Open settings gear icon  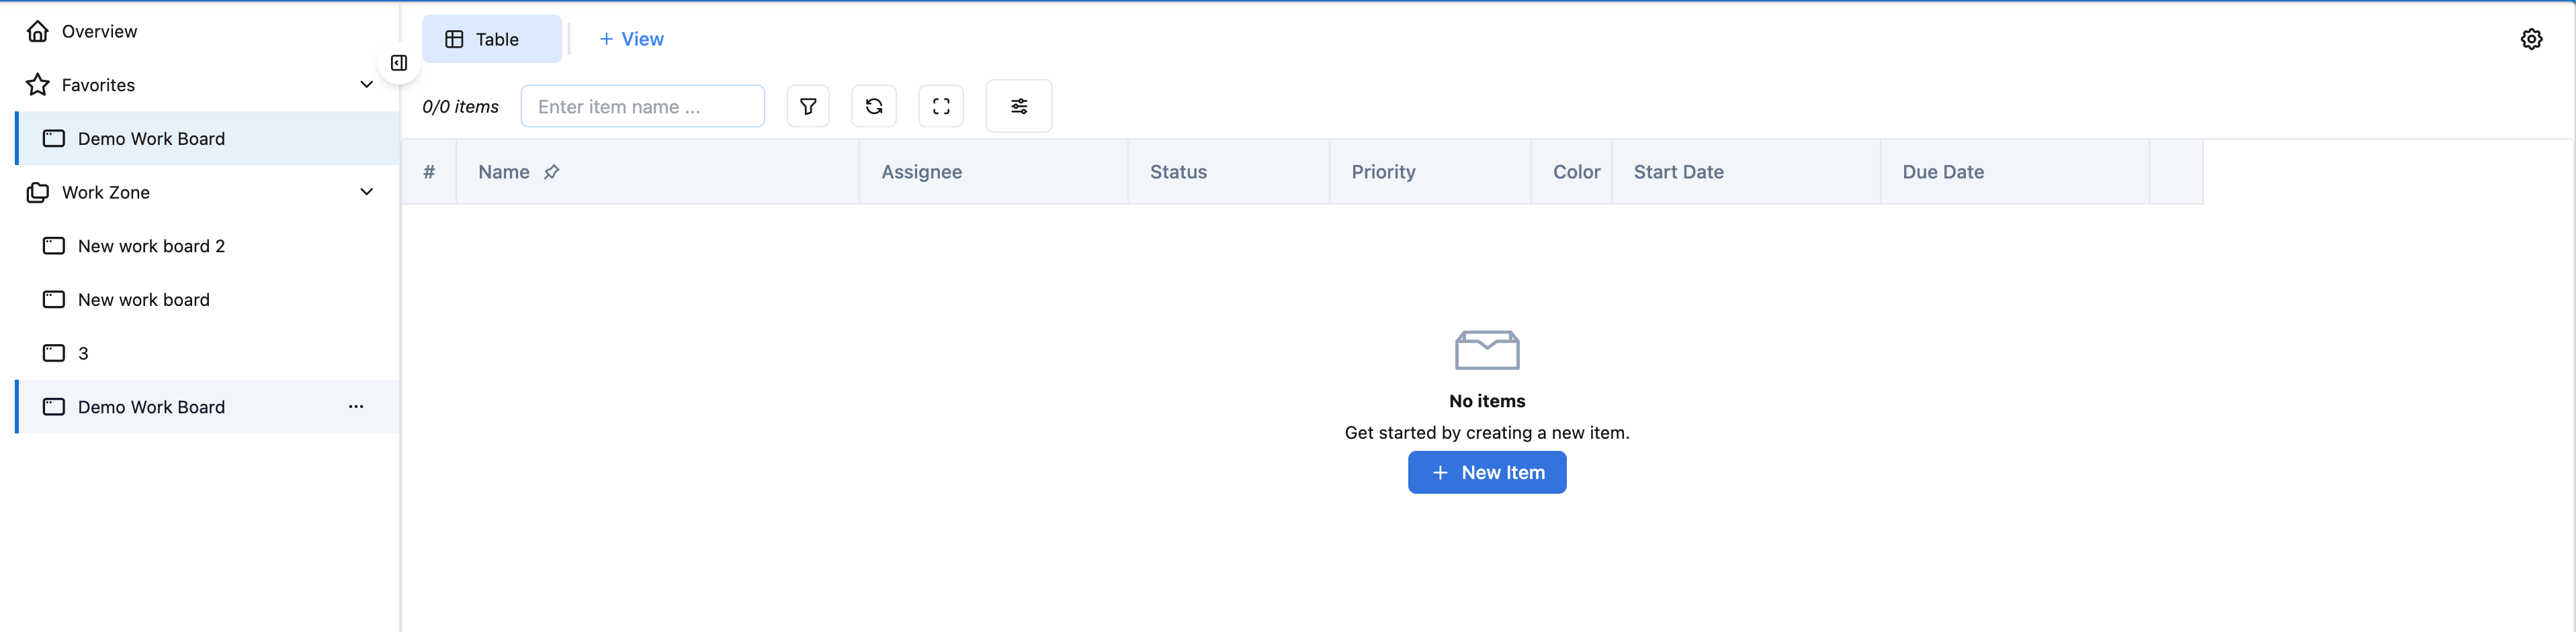[x=2530, y=39]
